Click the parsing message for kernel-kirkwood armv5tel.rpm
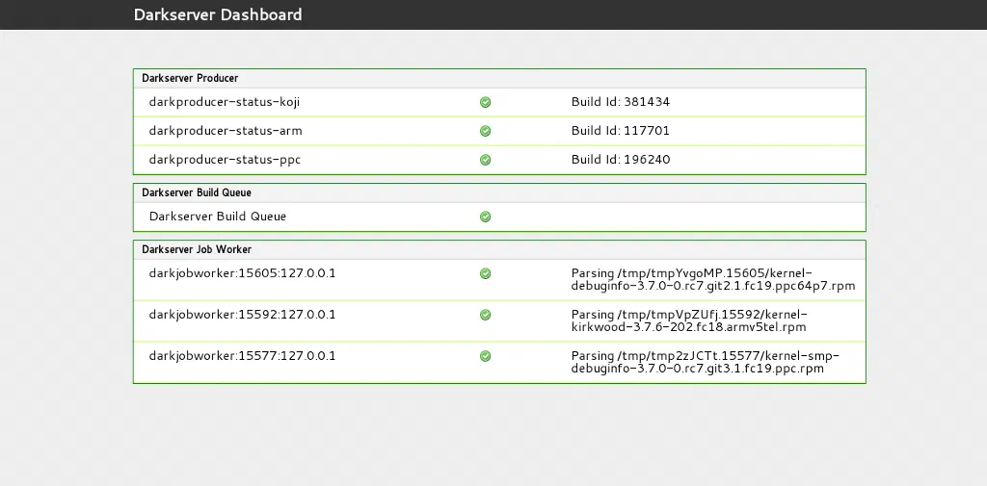This screenshot has height=486, width=987. coord(689,320)
